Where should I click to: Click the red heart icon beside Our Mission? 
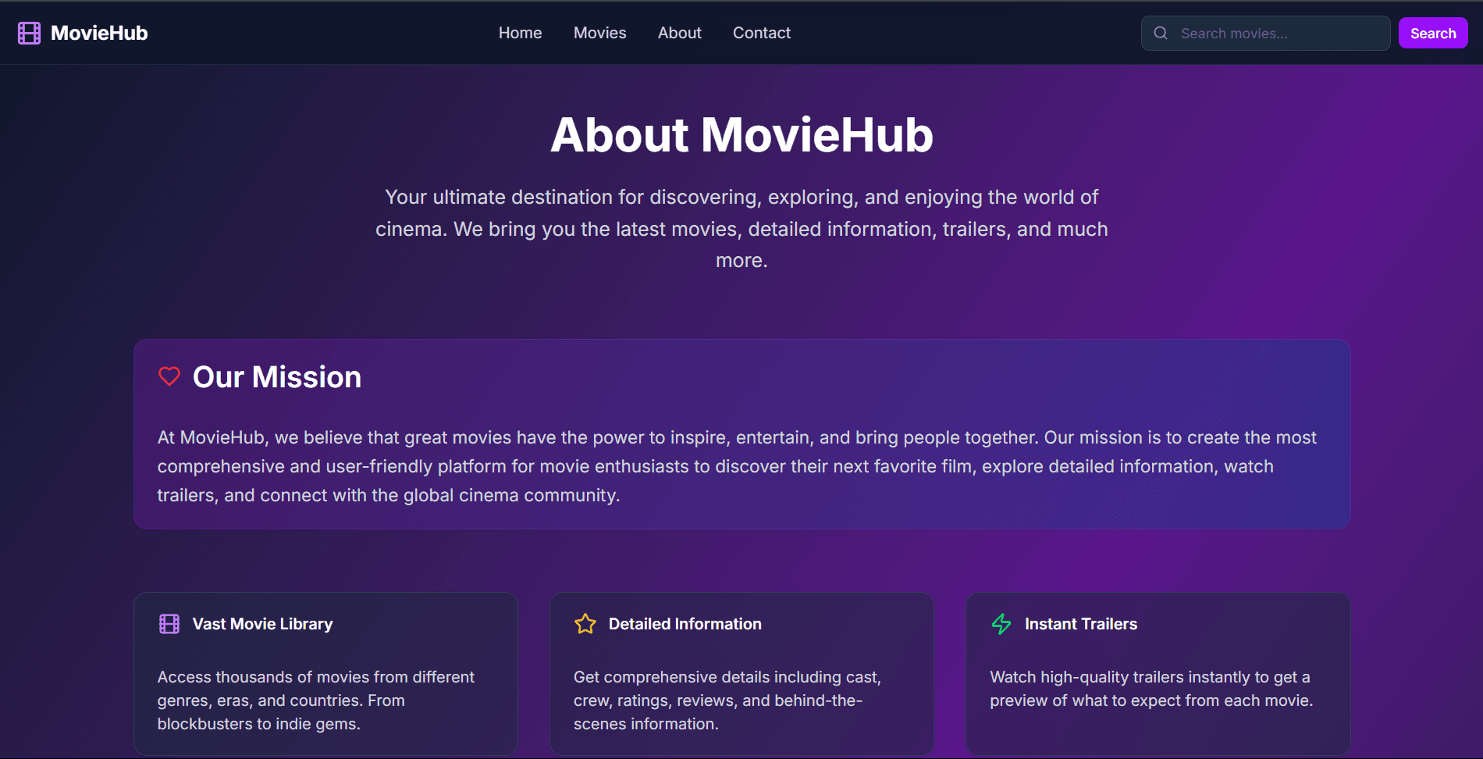[169, 376]
